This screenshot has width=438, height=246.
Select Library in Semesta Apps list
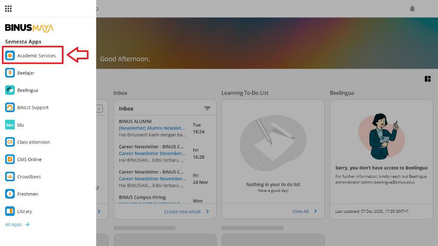pos(24,211)
